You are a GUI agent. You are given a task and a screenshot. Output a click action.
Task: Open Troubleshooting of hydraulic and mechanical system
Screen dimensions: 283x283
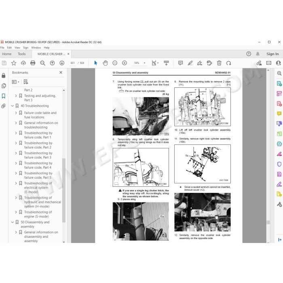tap(42, 202)
